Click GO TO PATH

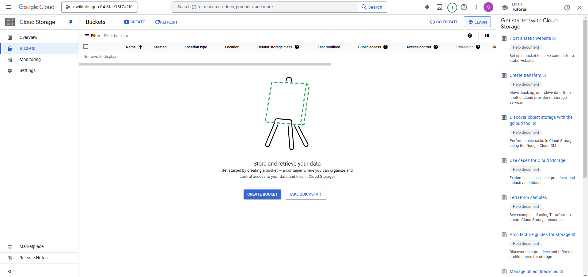click(444, 22)
